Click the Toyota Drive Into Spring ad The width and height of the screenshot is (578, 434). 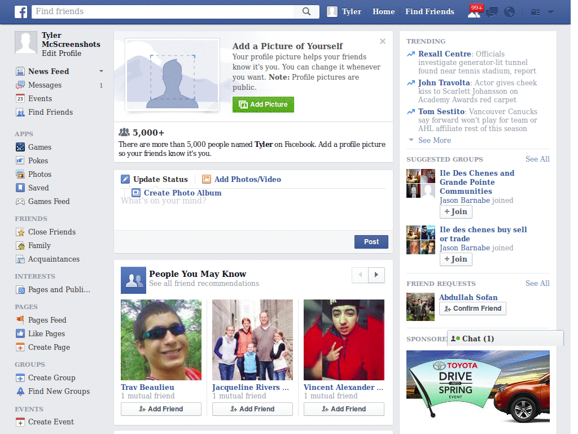478,387
